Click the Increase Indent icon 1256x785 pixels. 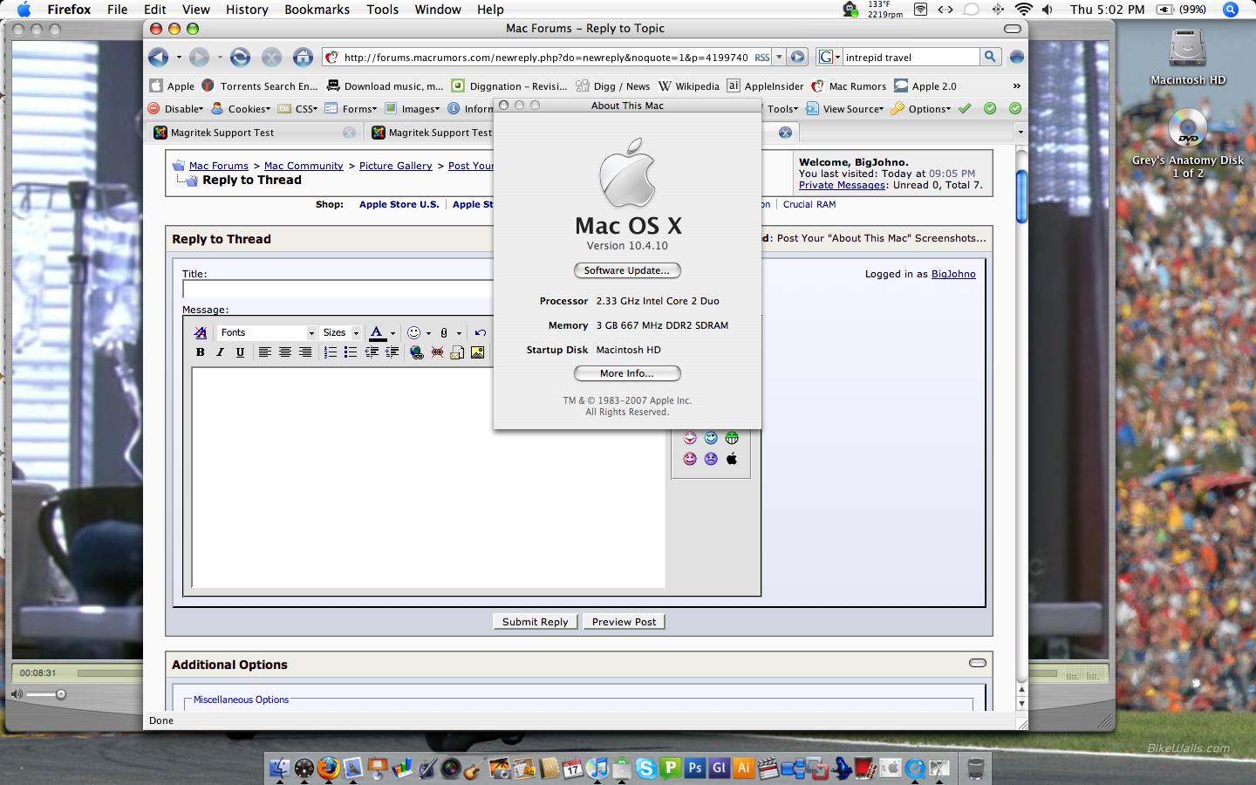(x=392, y=352)
